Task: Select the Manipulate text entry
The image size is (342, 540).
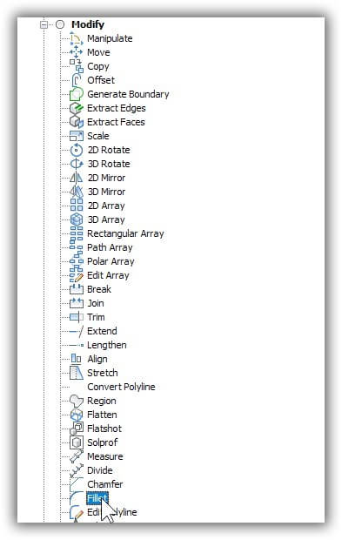Action: tap(110, 38)
